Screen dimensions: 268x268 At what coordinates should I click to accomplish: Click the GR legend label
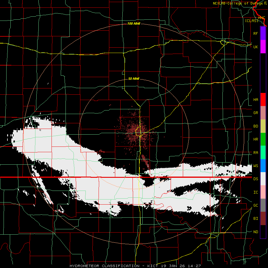click(256, 113)
